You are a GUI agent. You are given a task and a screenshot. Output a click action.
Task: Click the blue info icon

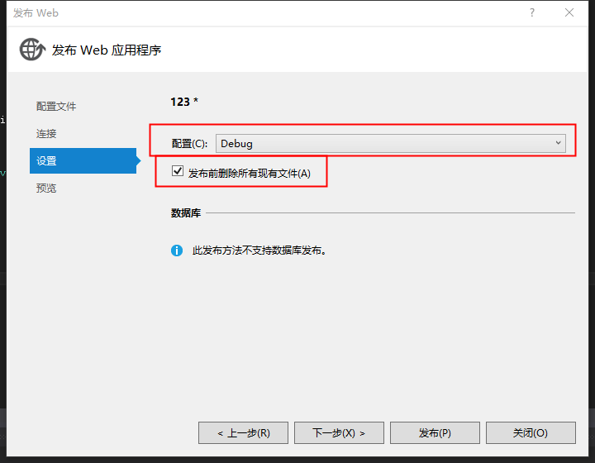click(x=177, y=251)
